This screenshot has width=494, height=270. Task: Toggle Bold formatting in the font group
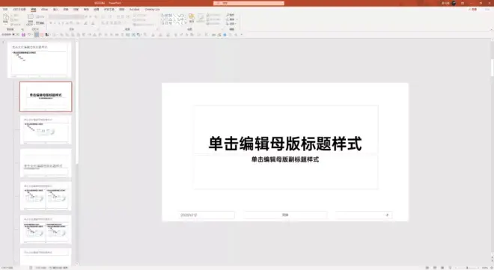click(x=50, y=23)
